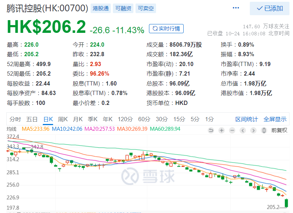Image resolution: width=293 pixels, height=213 pixels.
Task: Select the 年K chart tab
Action: [108, 119]
